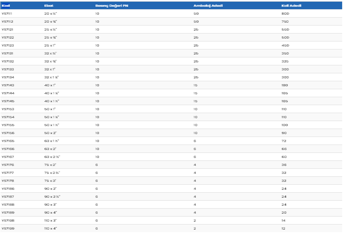The image size is (343, 235).
Task: Select product code YS7156
Action: (x=8, y=133)
